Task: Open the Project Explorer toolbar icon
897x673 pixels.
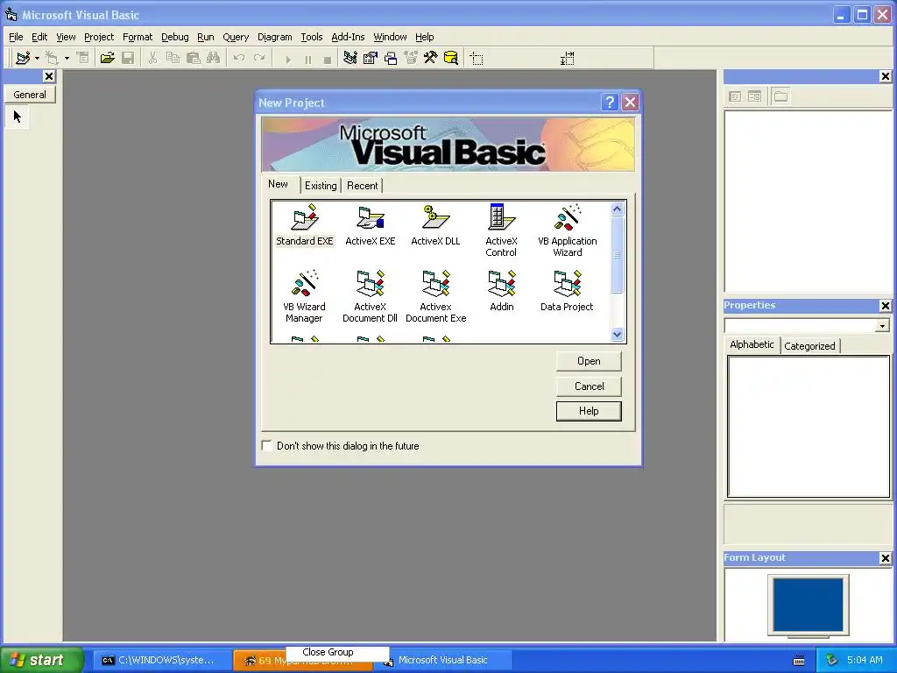Action: click(350, 58)
